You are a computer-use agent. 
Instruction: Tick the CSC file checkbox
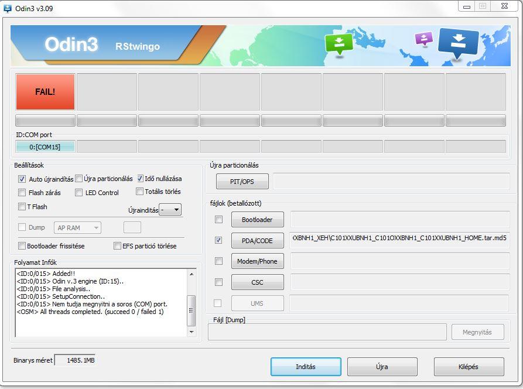click(219, 282)
